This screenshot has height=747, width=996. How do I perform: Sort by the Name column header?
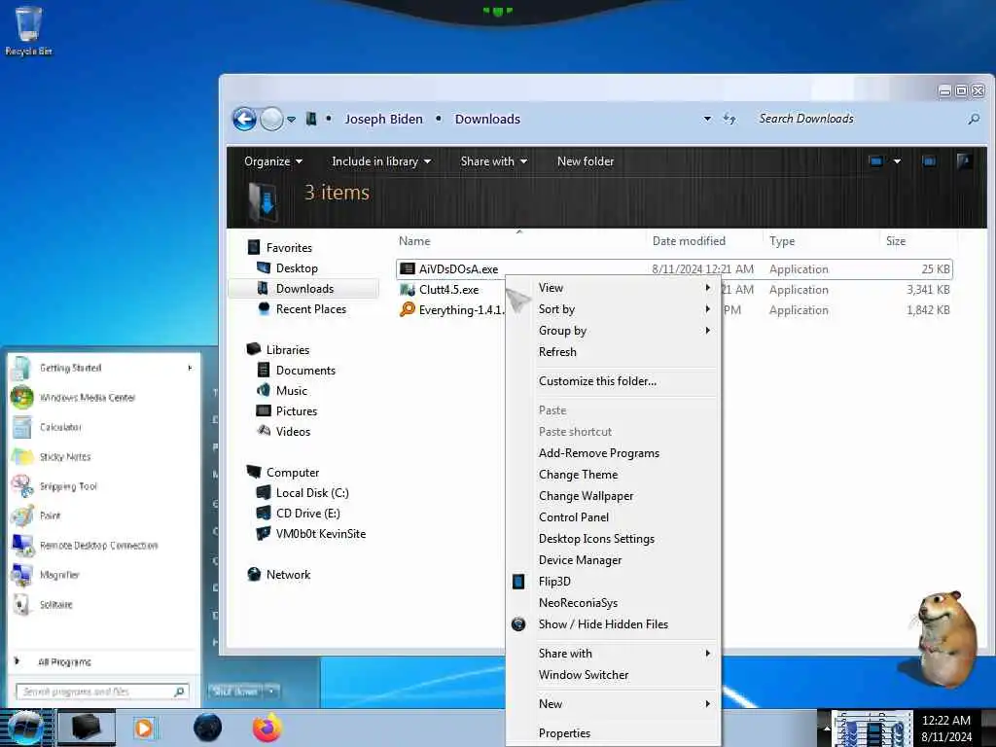(414, 241)
